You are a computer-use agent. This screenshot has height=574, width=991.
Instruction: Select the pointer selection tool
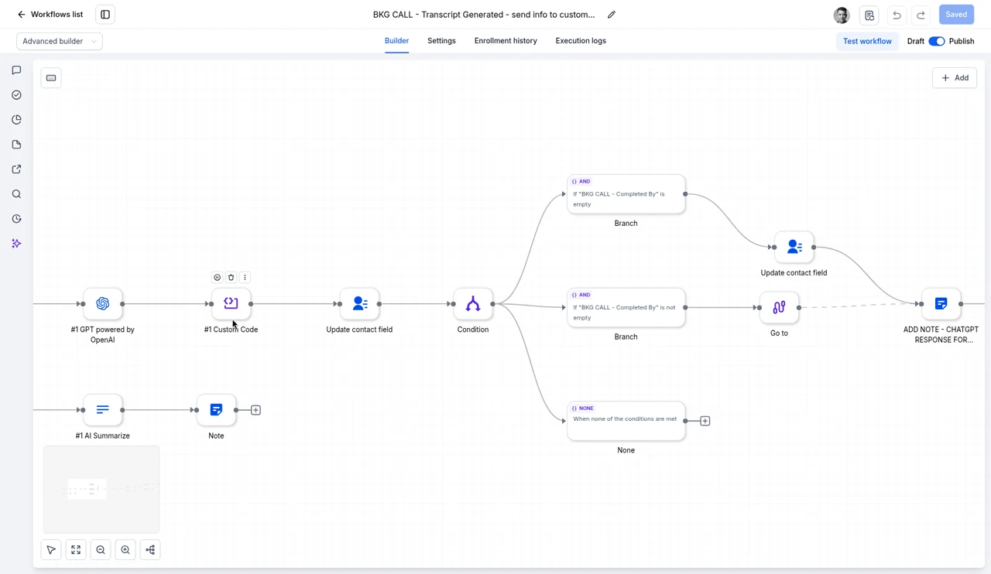pos(51,550)
